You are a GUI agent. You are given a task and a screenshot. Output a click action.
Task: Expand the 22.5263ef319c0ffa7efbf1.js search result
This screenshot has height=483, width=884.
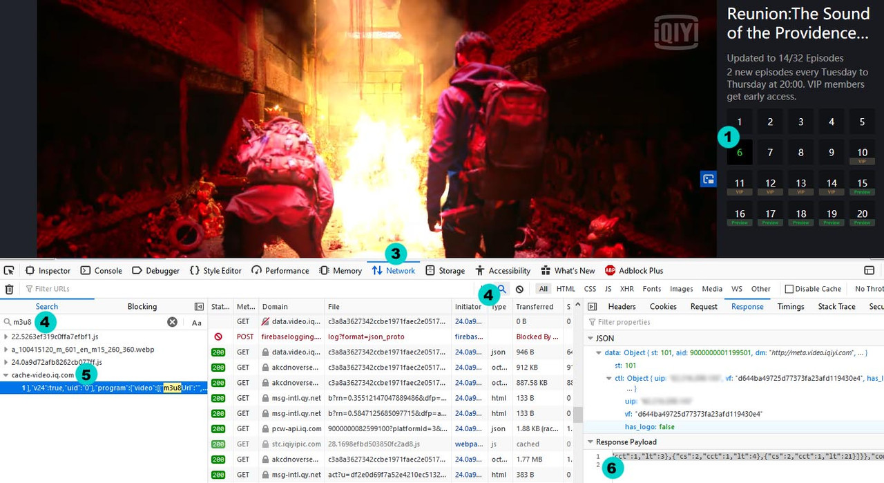point(6,337)
